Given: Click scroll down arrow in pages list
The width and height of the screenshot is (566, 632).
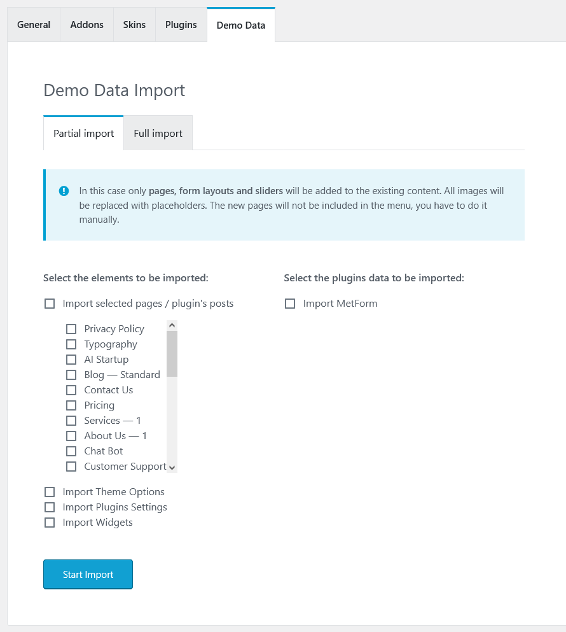Looking at the screenshot, I should click(172, 468).
